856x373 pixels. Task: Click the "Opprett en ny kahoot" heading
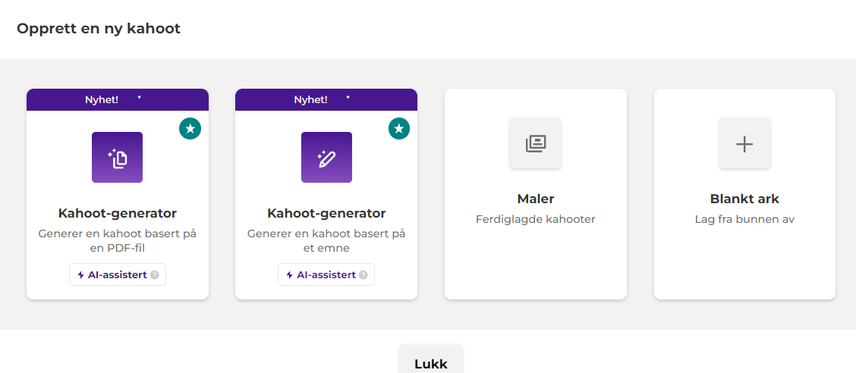(x=99, y=29)
